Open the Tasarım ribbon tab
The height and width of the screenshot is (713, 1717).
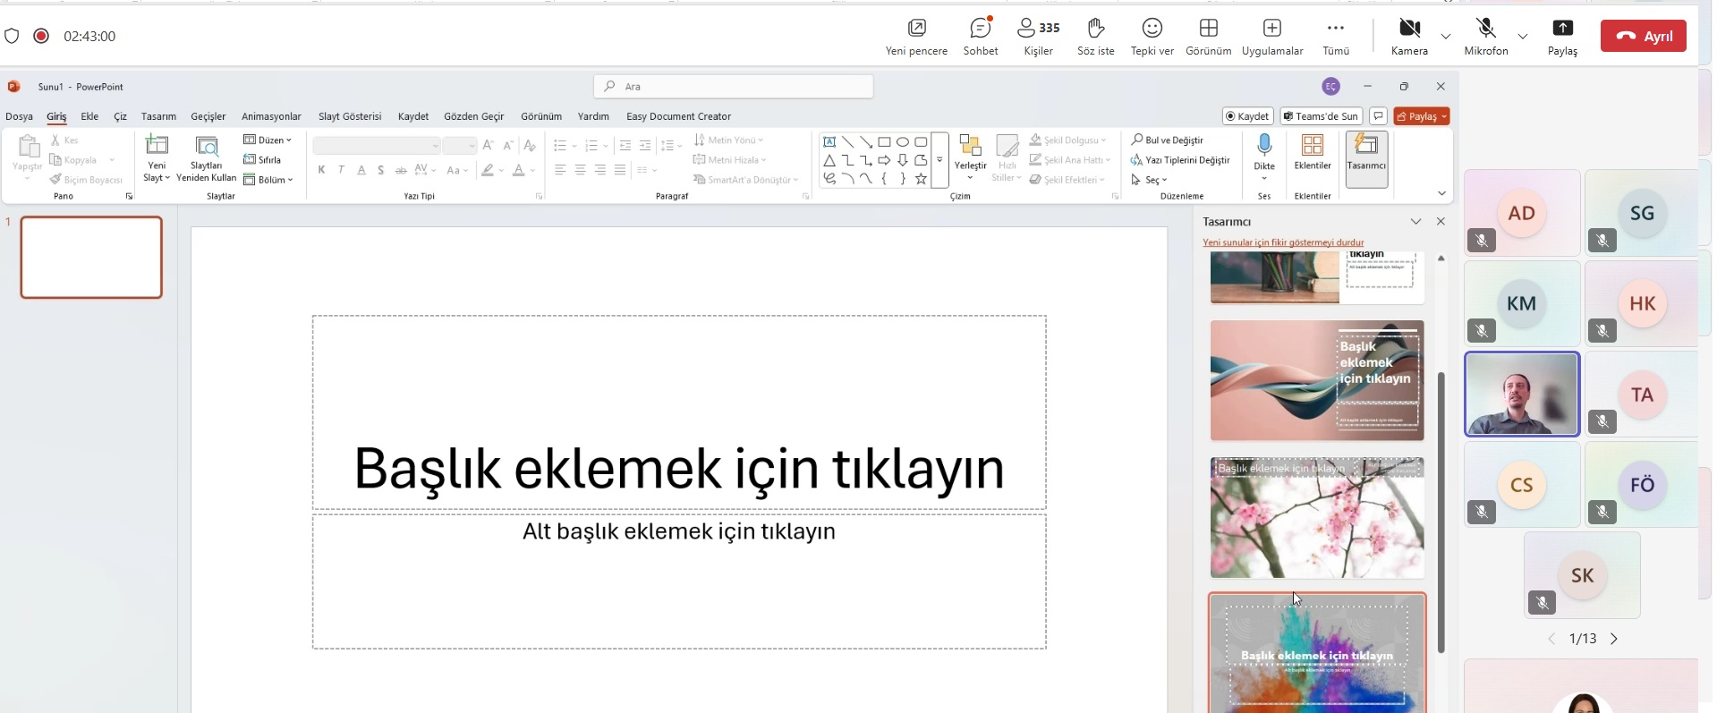158,116
